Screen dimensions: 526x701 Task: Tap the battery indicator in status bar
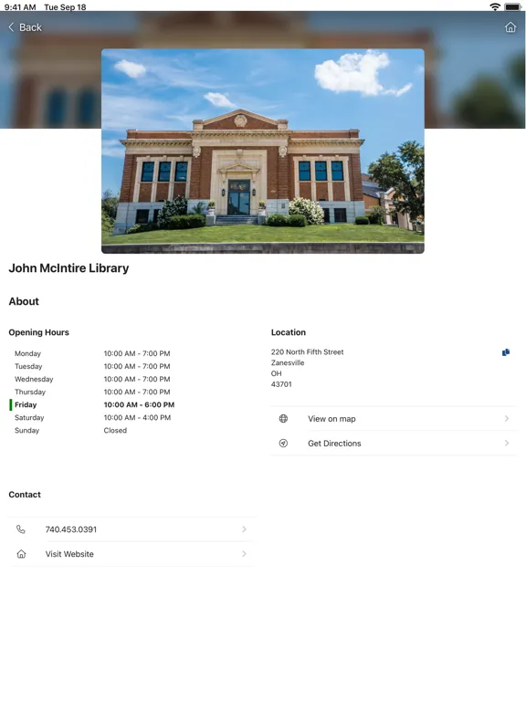point(512,6)
